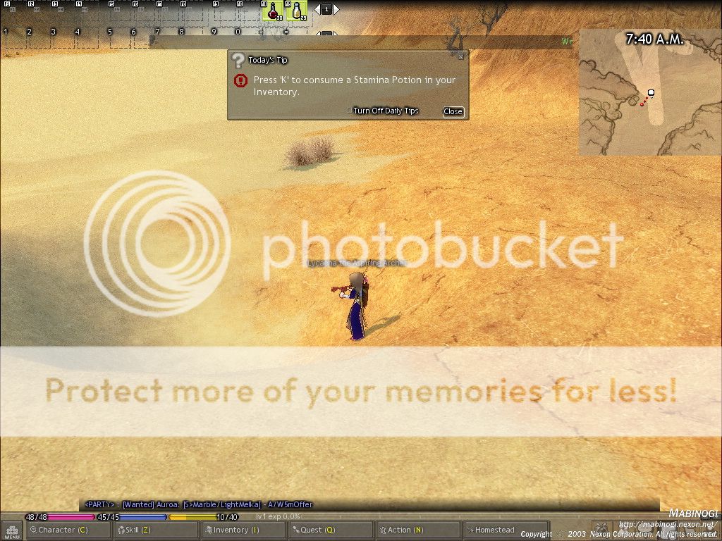Image resolution: width=722 pixels, height=541 pixels.
Task: Switch hotkey bar to next page arrow
Action: coord(336,9)
